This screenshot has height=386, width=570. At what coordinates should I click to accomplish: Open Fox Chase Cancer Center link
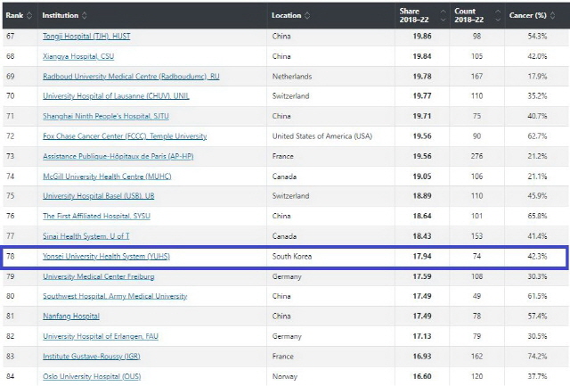pyautogui.click(x=125, y=136)
